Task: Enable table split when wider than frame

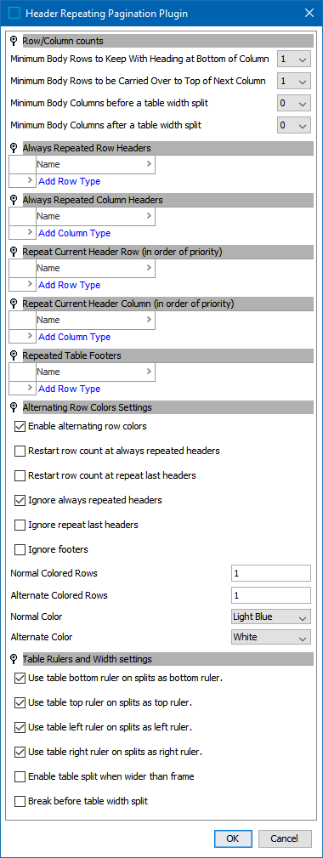Action: click(x=20, y=776)
